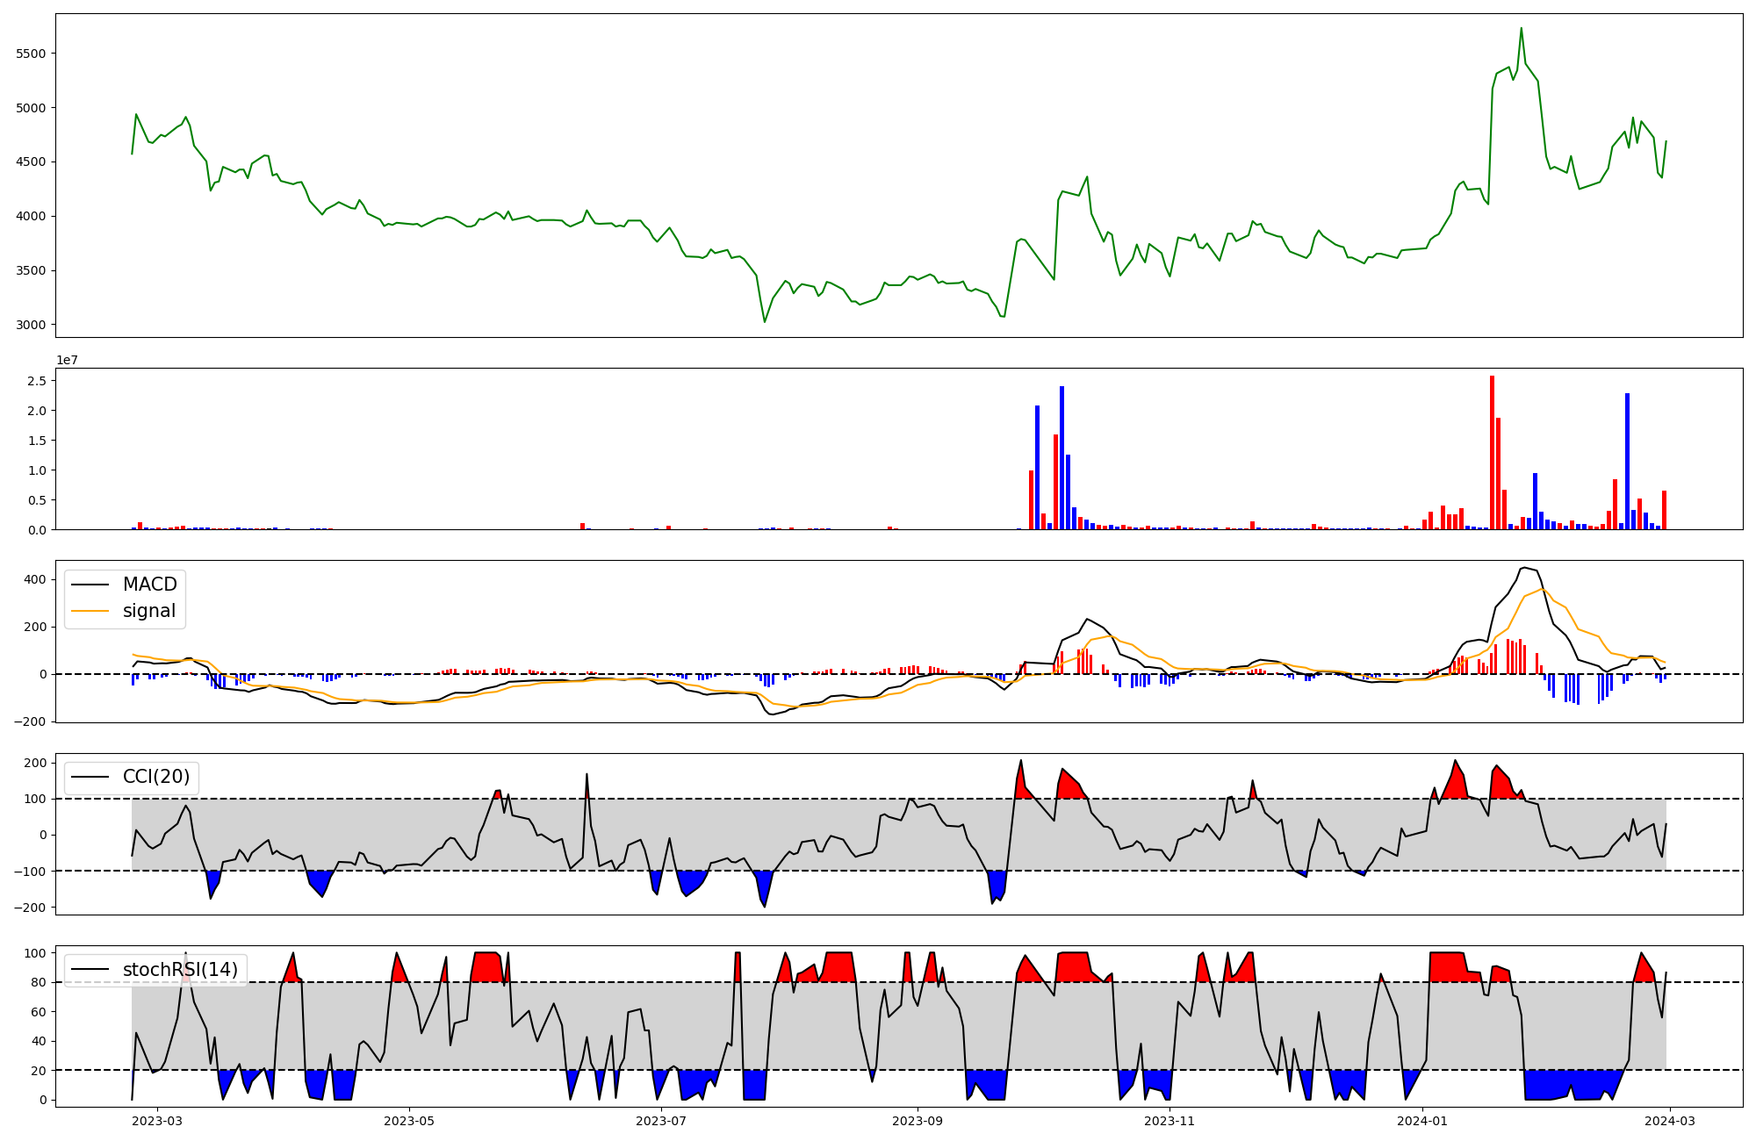The image size is (1756, 1141).
Task: Click the CCI(20) legend entry
Action: [x=155, y=777]
